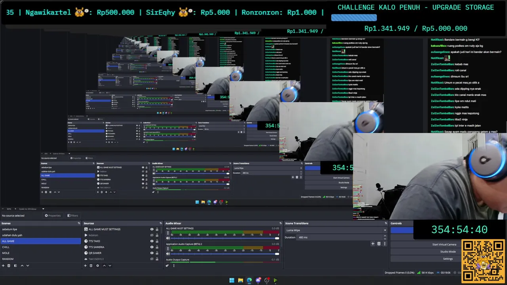The width and height of the screenshot is (507, 285).
Task: Show the Text (GDI+) 3 source
Action: [x=152, y=259]
